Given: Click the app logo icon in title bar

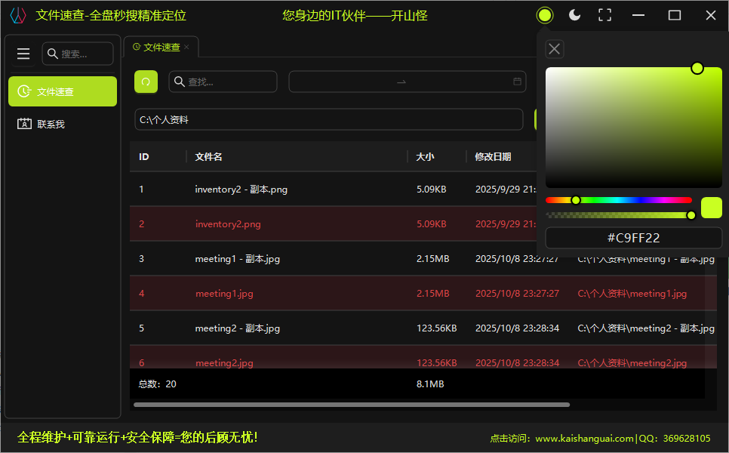Looking at the screenshot, I should tap(18, 15).
